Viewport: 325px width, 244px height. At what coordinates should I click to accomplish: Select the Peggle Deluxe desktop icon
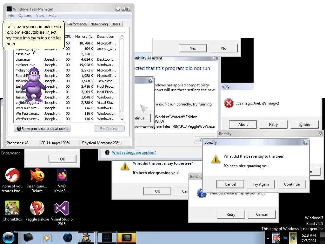tap(37, 211)
